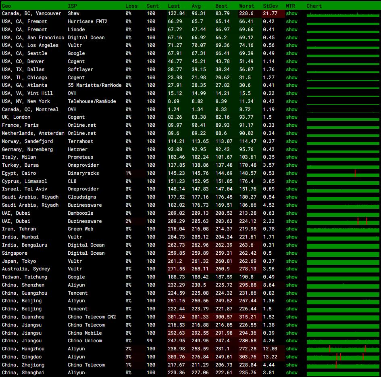Screen dimensions: 381x377
Task: Click the Chart column header
Action: [314, 6]
